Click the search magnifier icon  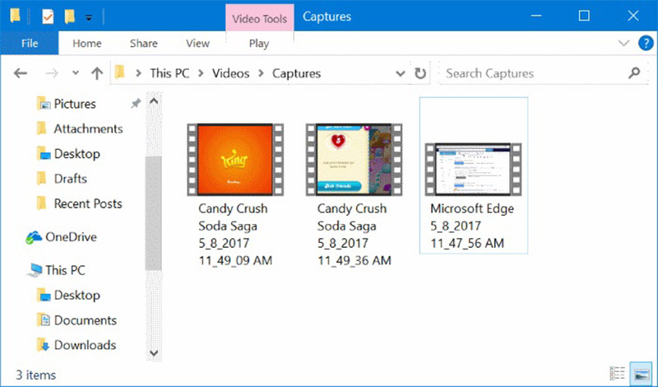tap(633, 73)
